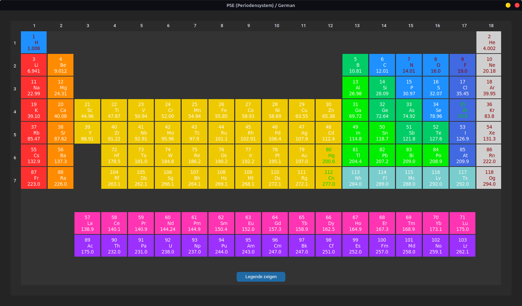
Task: Select Xenon (Xe) element tile
Action: (x=489, y=133)
